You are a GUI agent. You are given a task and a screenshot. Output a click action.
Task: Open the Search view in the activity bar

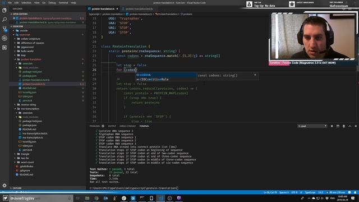coord(4,20)
